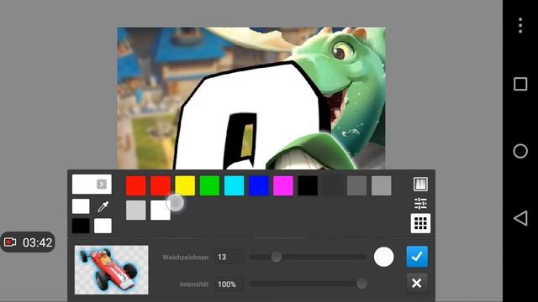This screenshot has height=302, width=538.
Task: Tap the Android recent apps square
Action: [x=520, y=84]
